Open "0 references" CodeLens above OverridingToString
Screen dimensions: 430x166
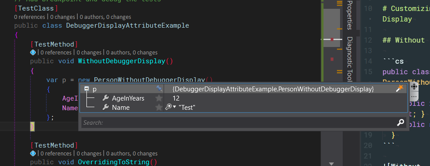tap(56, 153)
